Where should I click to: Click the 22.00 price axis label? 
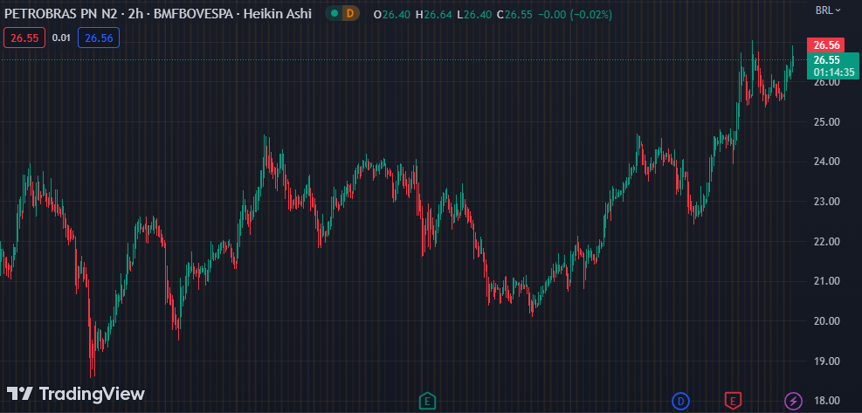pos(825,241)
